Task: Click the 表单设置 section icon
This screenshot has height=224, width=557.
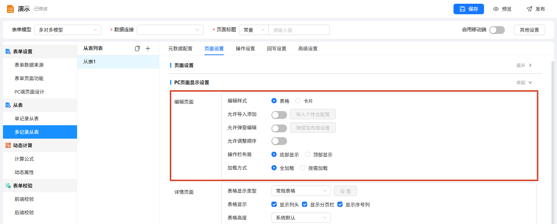Action: pyautogui.click(x=8, y=51)
